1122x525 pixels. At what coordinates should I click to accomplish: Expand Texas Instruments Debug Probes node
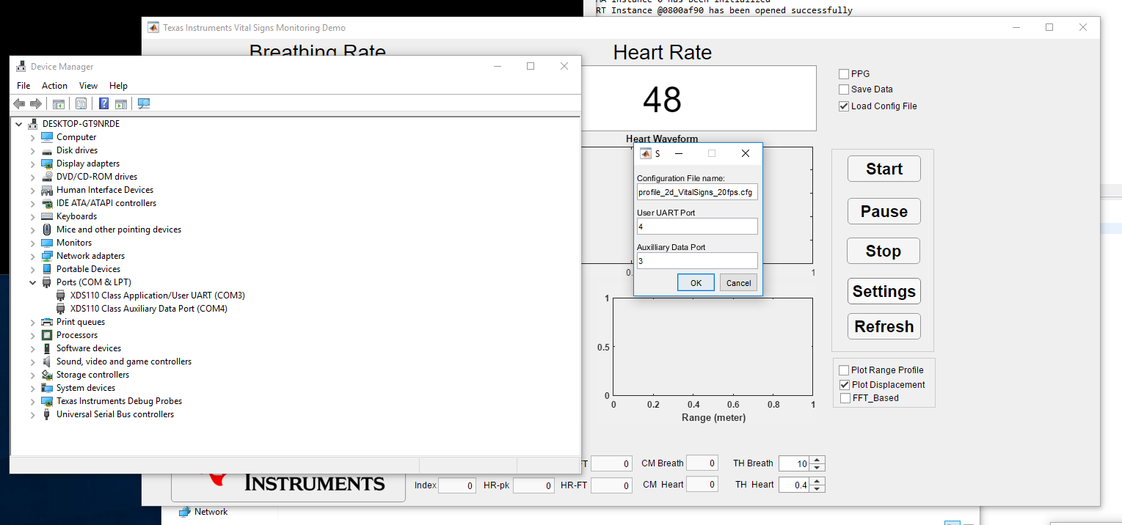click(x=32, y=401)
